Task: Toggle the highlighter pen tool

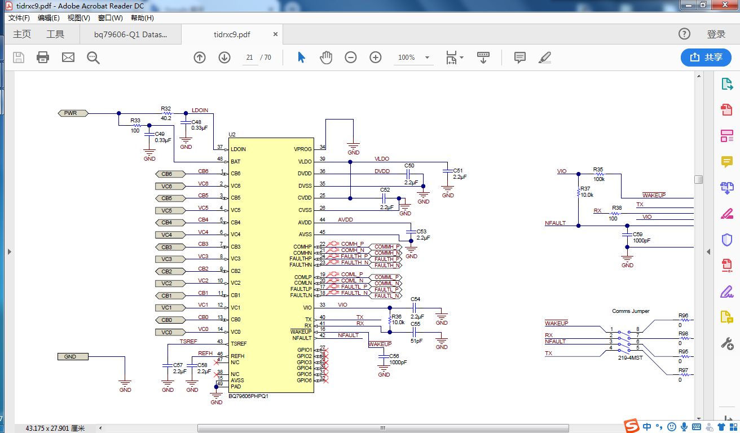Action: click(x=545, y=58)
